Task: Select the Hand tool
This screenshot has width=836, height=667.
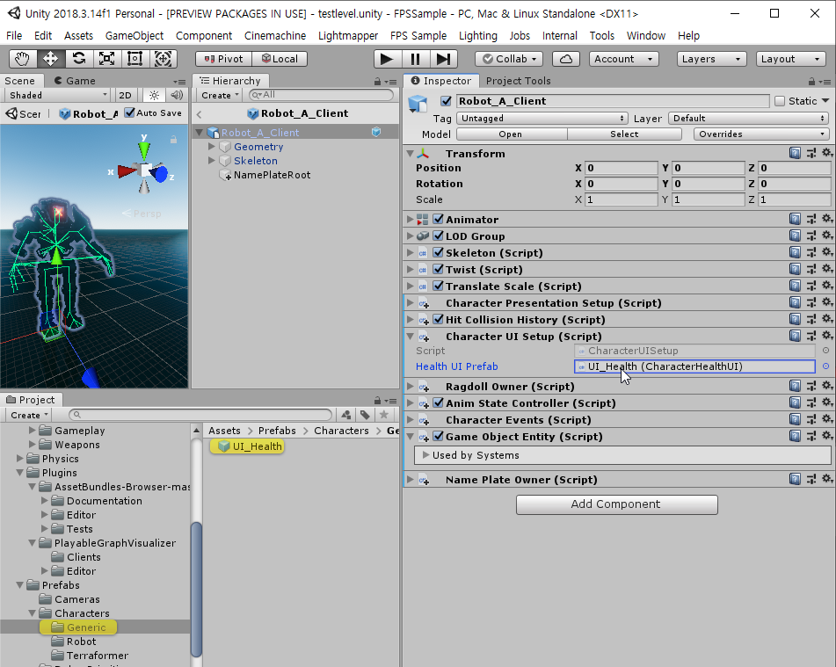Action: [22, 59]
